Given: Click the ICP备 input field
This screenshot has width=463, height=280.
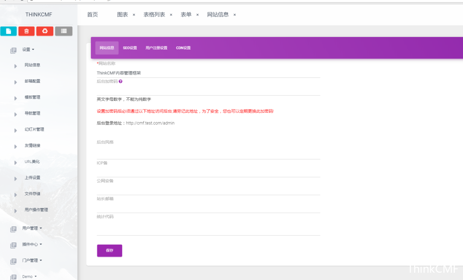Looking at the screenshot, I should pos(208,172).
